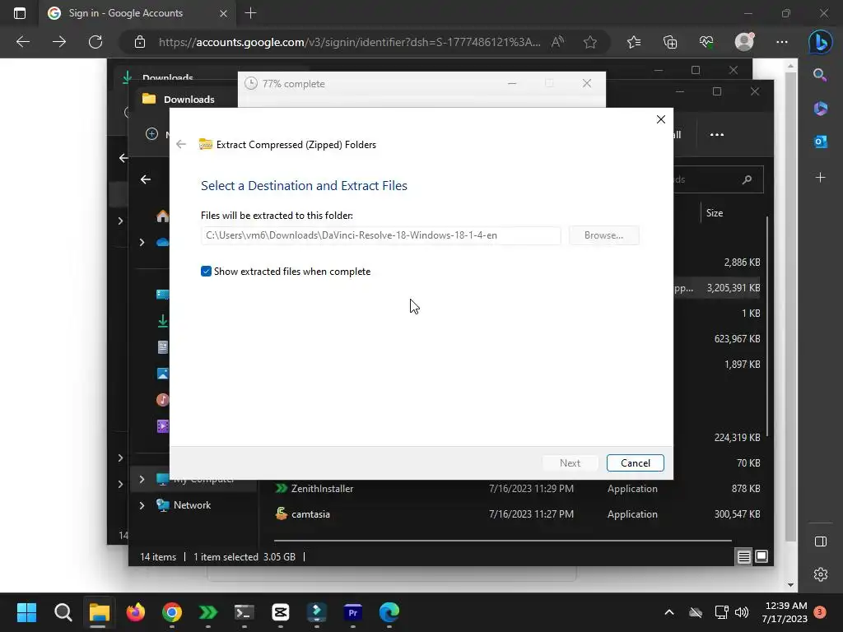Open the Windows Start menu

click(x=26, y=612)
